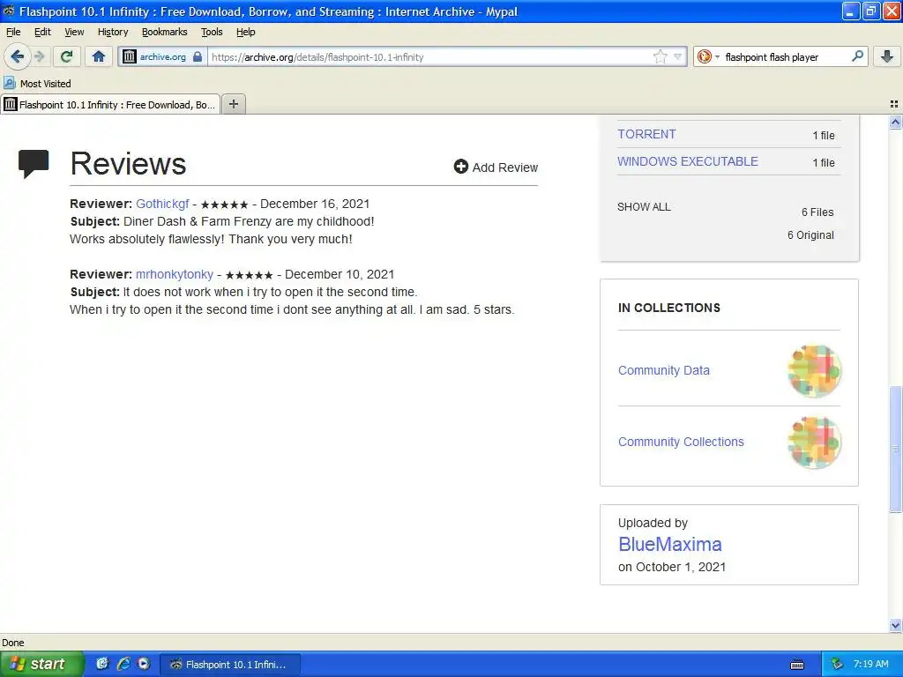Click the search magnifier icon

857,56
